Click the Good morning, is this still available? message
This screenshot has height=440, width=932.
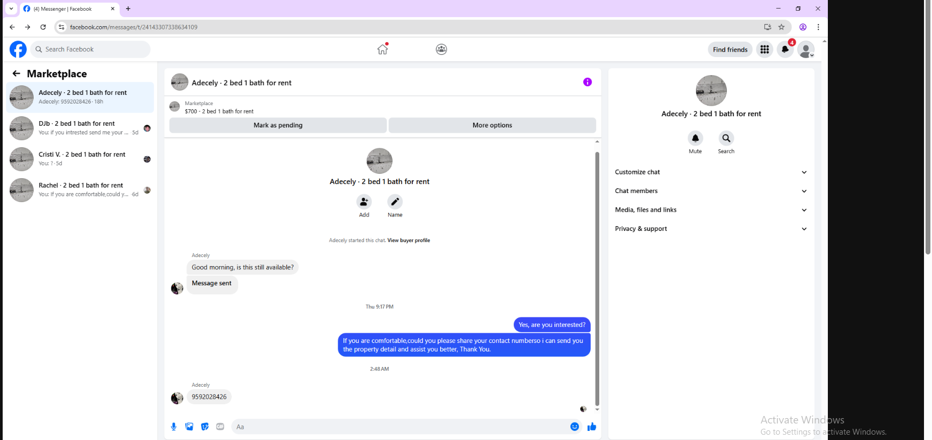pyautogui.click(x=242, y=267)
